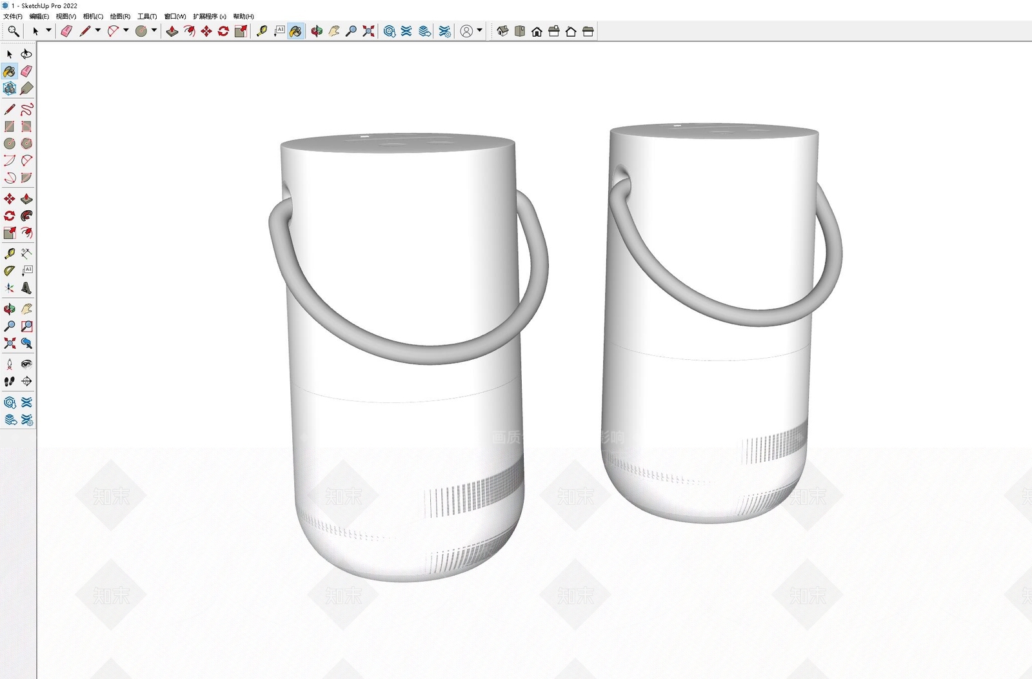
Task: Select the 3D Text tool
Action: point(26,288)
